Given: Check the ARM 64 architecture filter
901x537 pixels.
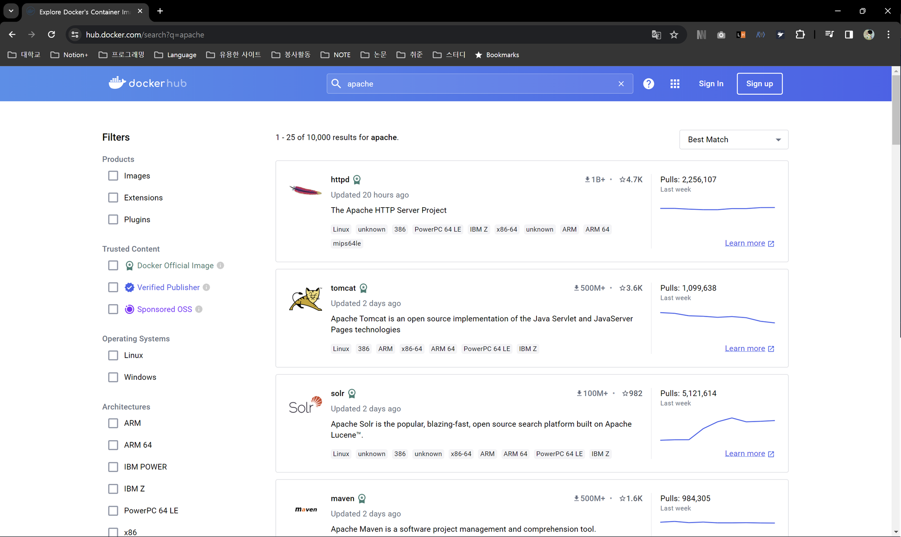Looking at the screenshot, I should (113, 445).
